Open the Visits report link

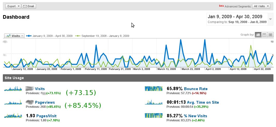pos(40,89)
